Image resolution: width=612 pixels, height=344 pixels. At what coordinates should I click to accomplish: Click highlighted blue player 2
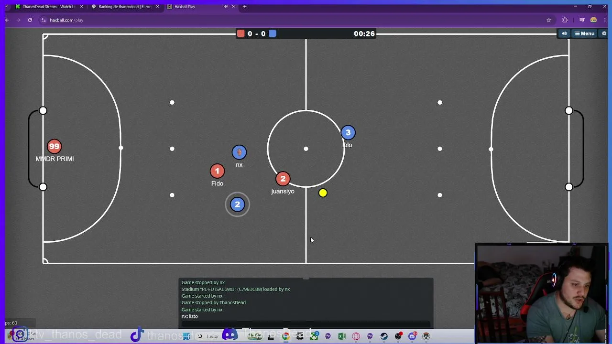(237, 204)
